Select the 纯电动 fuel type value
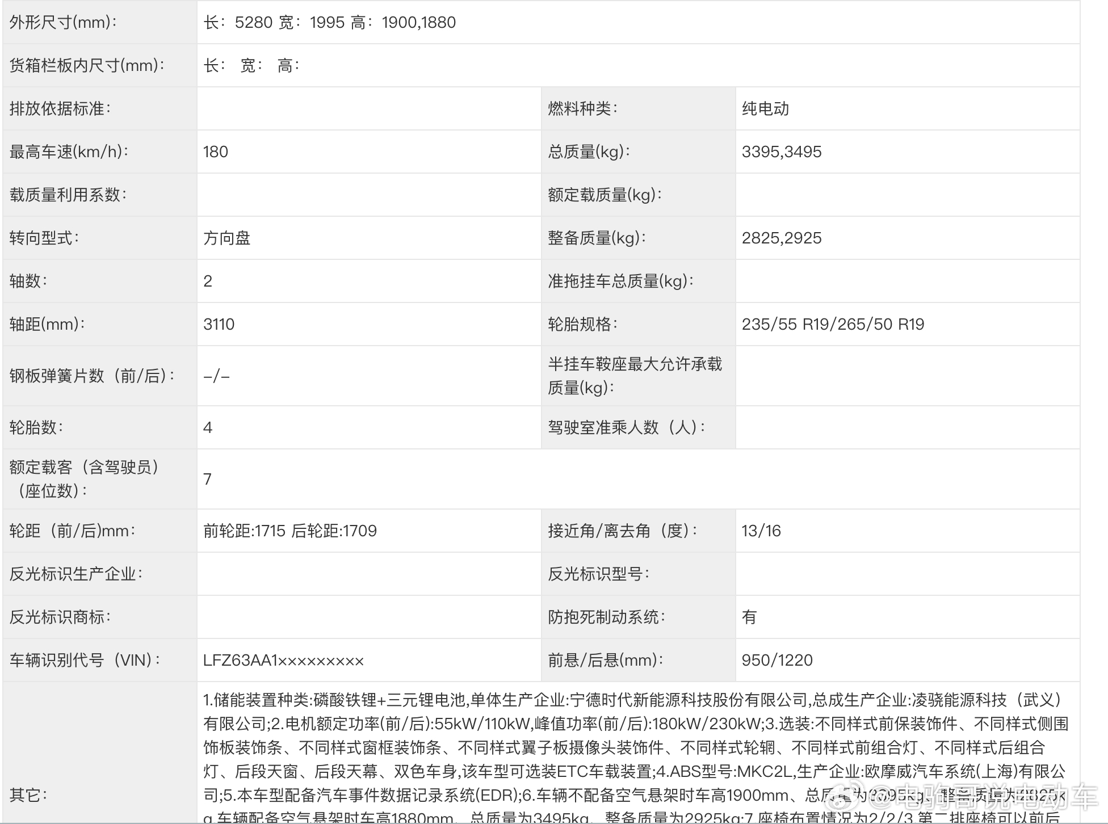Image resolution: width=1108 pixels, height=824 pixels. coord(767,108)
